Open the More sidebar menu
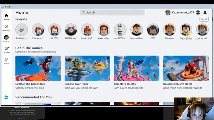 6,61
